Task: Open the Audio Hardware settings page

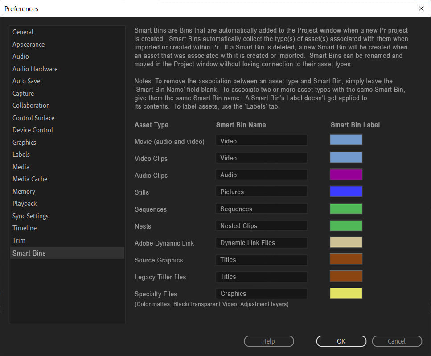Action: click(x=35, y=69)
